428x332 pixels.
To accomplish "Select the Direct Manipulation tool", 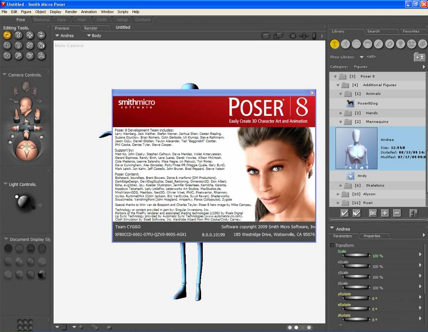I will [41, 56].
